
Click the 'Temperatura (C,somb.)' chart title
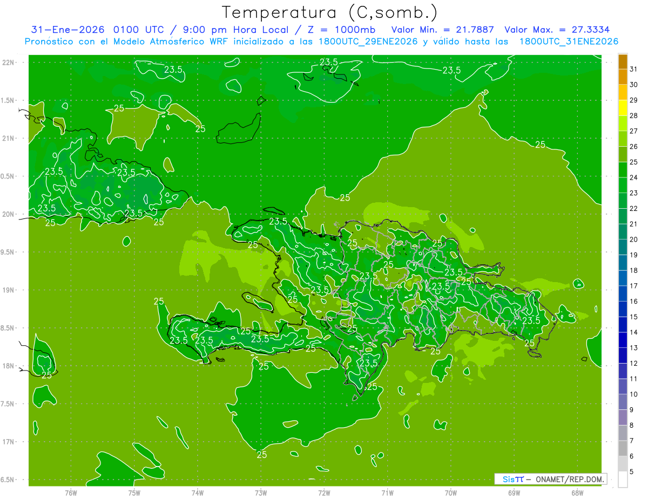(329, 12)
